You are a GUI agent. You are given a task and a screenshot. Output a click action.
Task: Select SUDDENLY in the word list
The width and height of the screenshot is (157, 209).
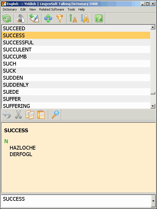[x=76, y=85]
